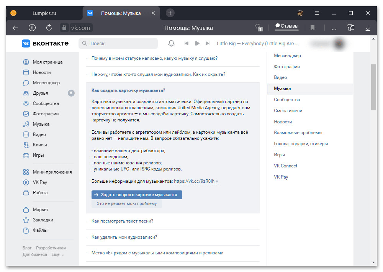Image resolution: width=383 pixels, height=272 pixels.
Task: Open the protect shield icon with badge
Action: point(259,28)
